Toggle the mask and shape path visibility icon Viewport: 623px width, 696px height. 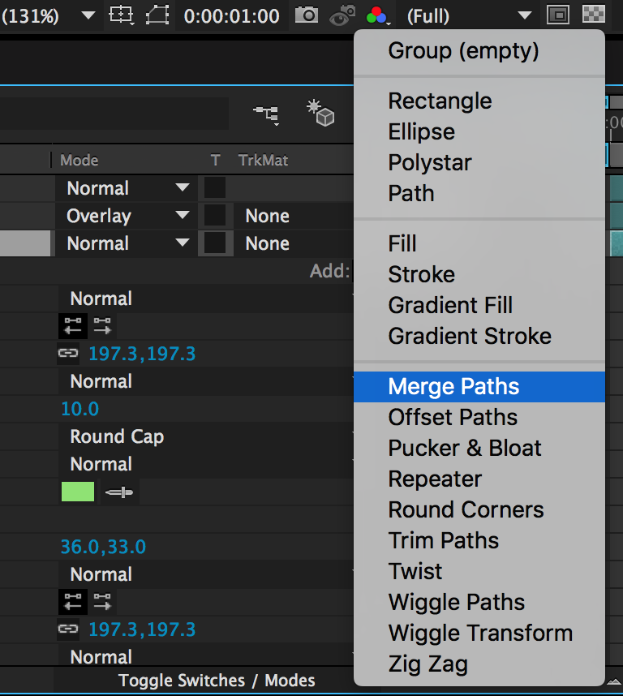coord(157,15)
